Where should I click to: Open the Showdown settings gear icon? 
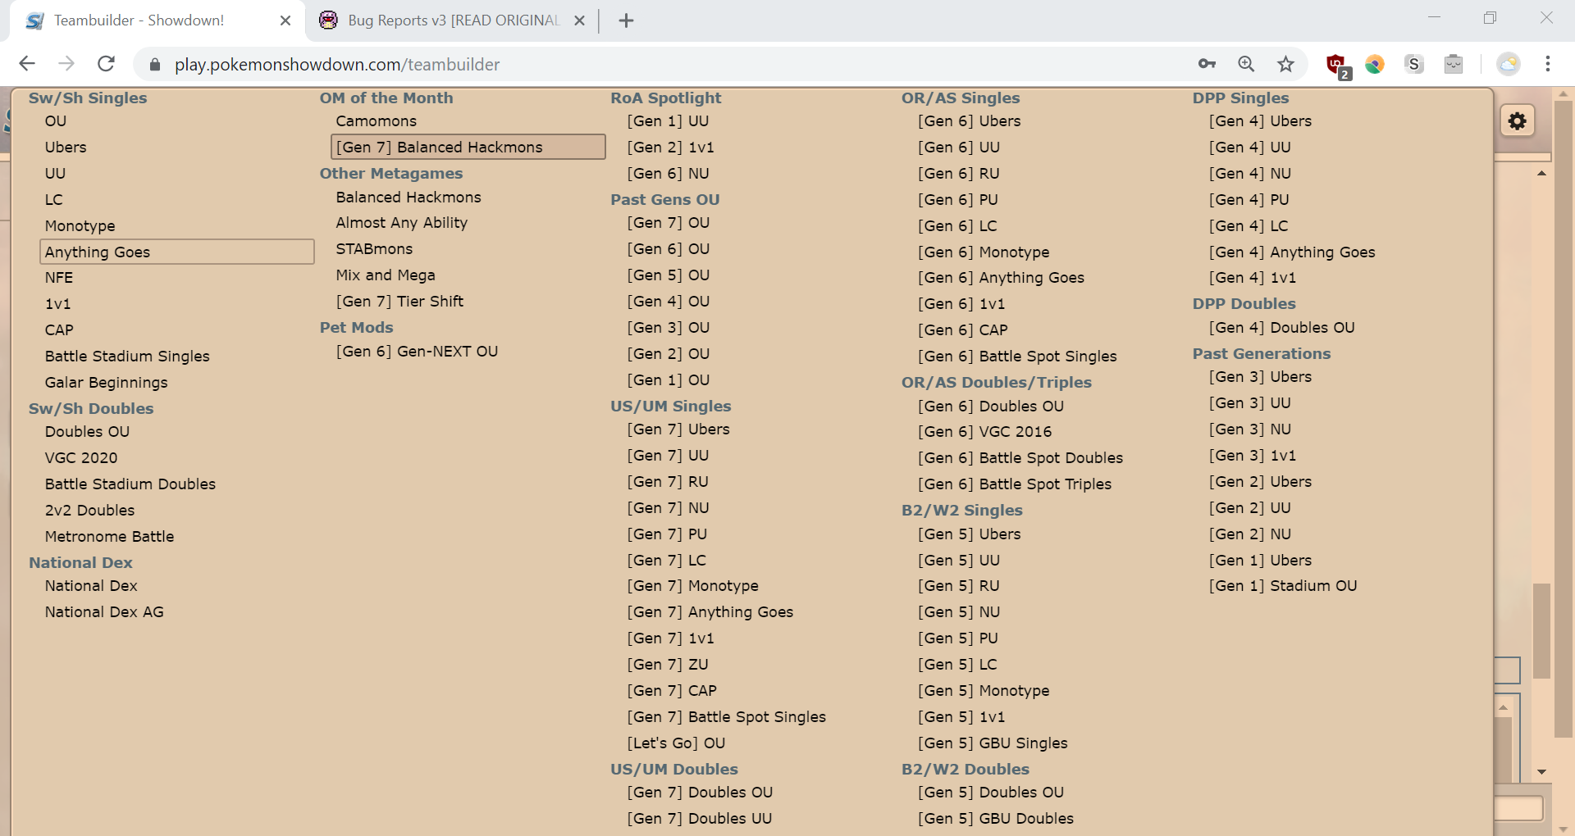(1518, 121)
